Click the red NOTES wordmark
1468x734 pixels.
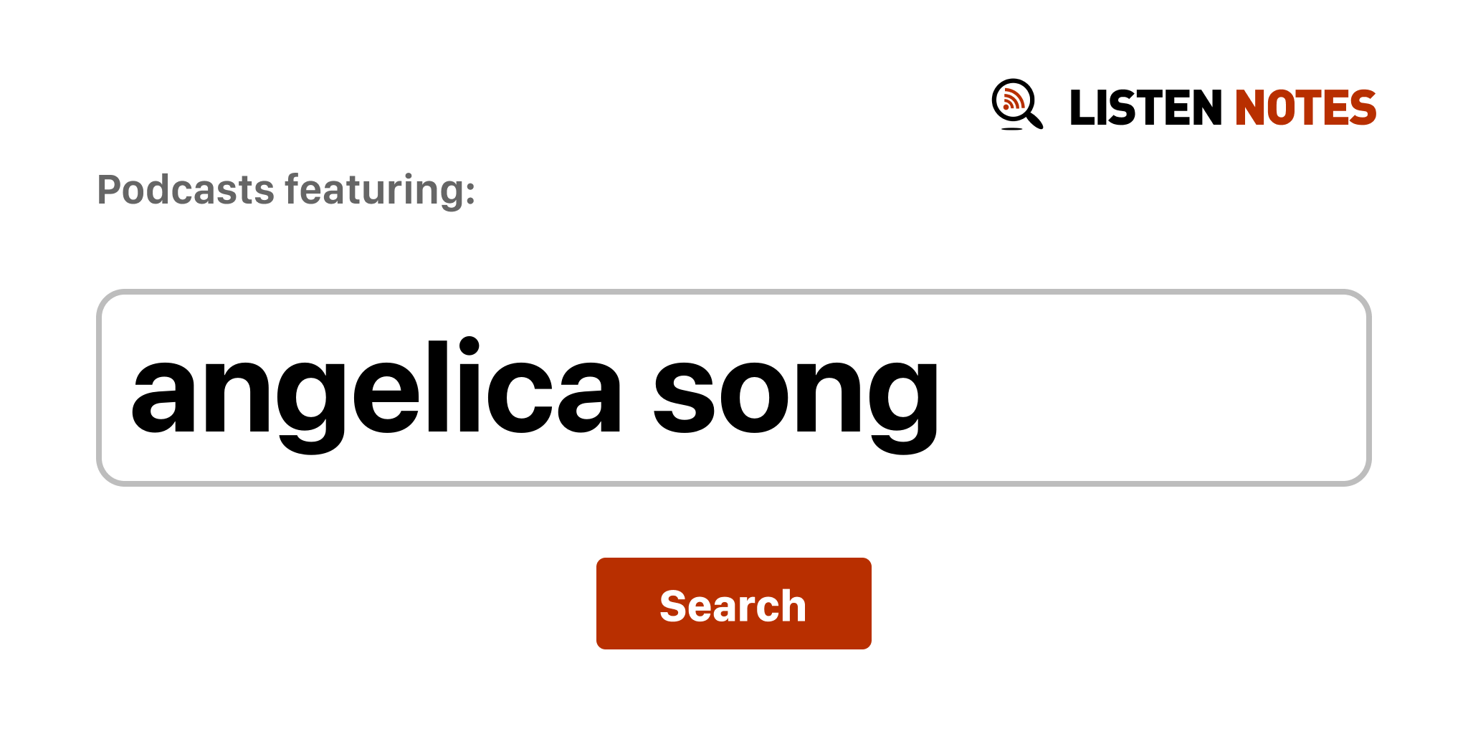click(1305, 108)
